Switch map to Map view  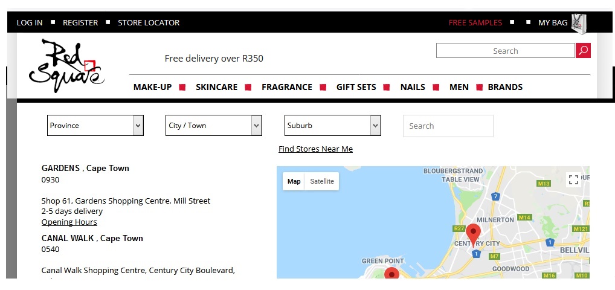coord(294,181)
